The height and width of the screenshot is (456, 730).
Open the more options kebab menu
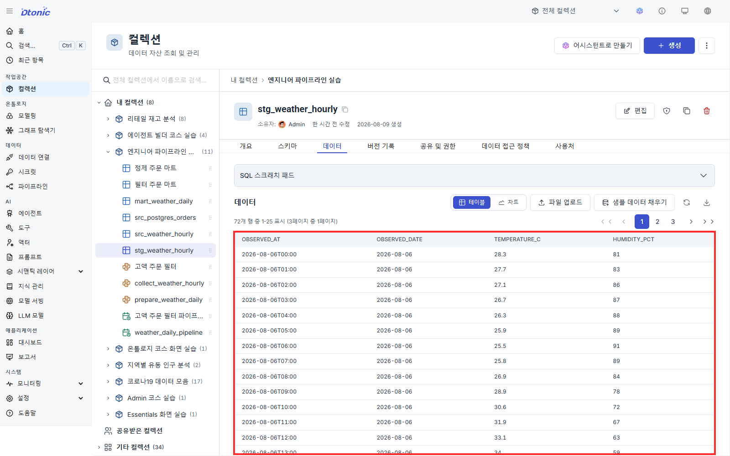(x=707, y=46)
